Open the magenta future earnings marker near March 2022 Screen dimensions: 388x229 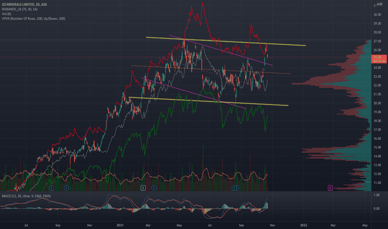coord(330,188)
